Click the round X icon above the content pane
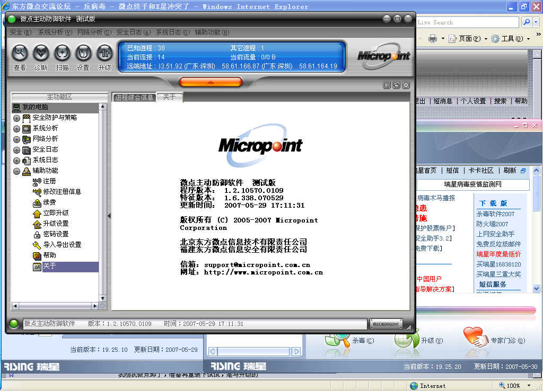The image size is (543, 391). (x=406, y=85)
